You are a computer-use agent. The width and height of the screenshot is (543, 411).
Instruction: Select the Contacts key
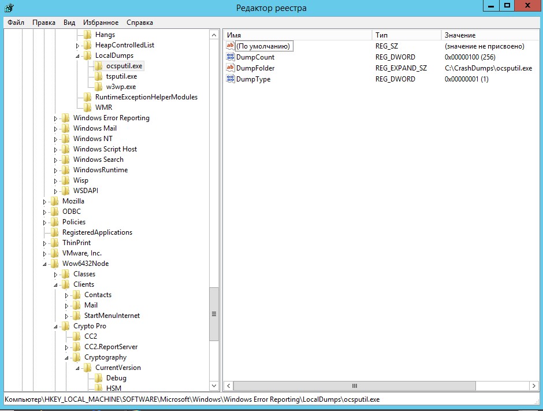[x=98, y=295]
